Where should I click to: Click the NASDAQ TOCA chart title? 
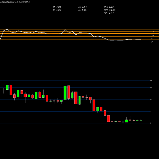[x=15, y=2]
